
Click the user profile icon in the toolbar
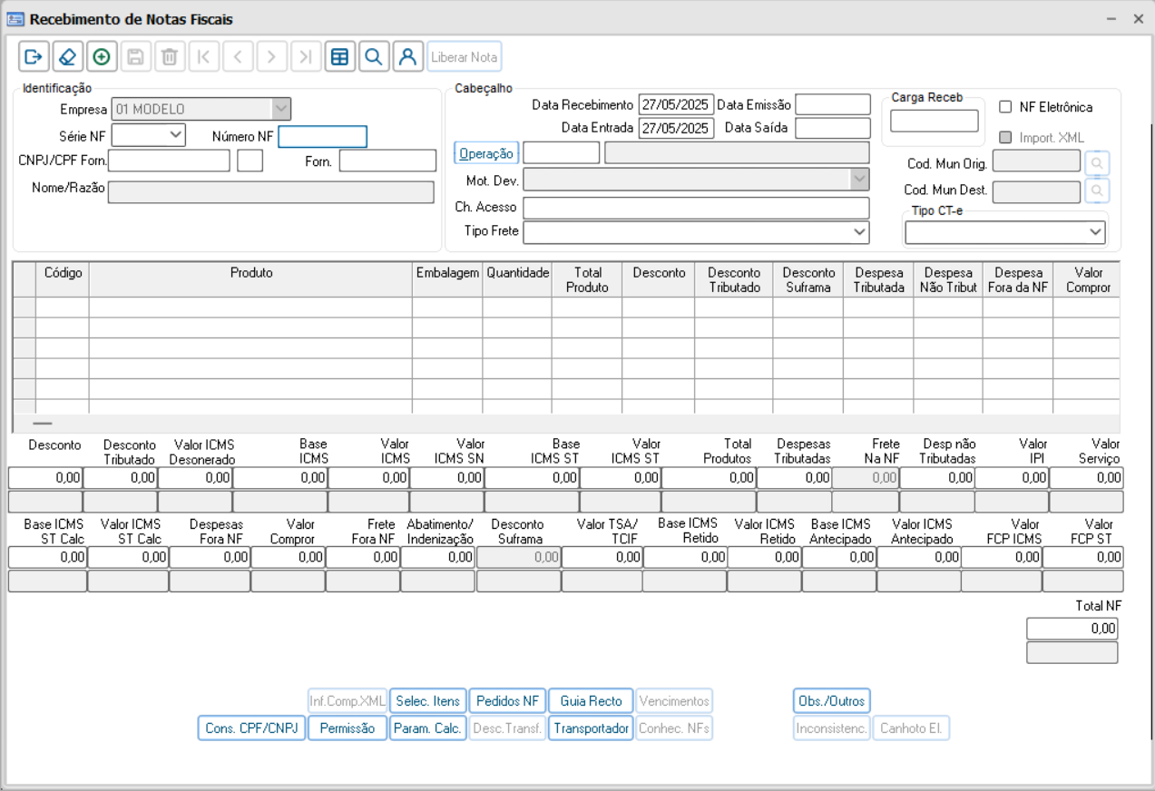click(407, 57)
